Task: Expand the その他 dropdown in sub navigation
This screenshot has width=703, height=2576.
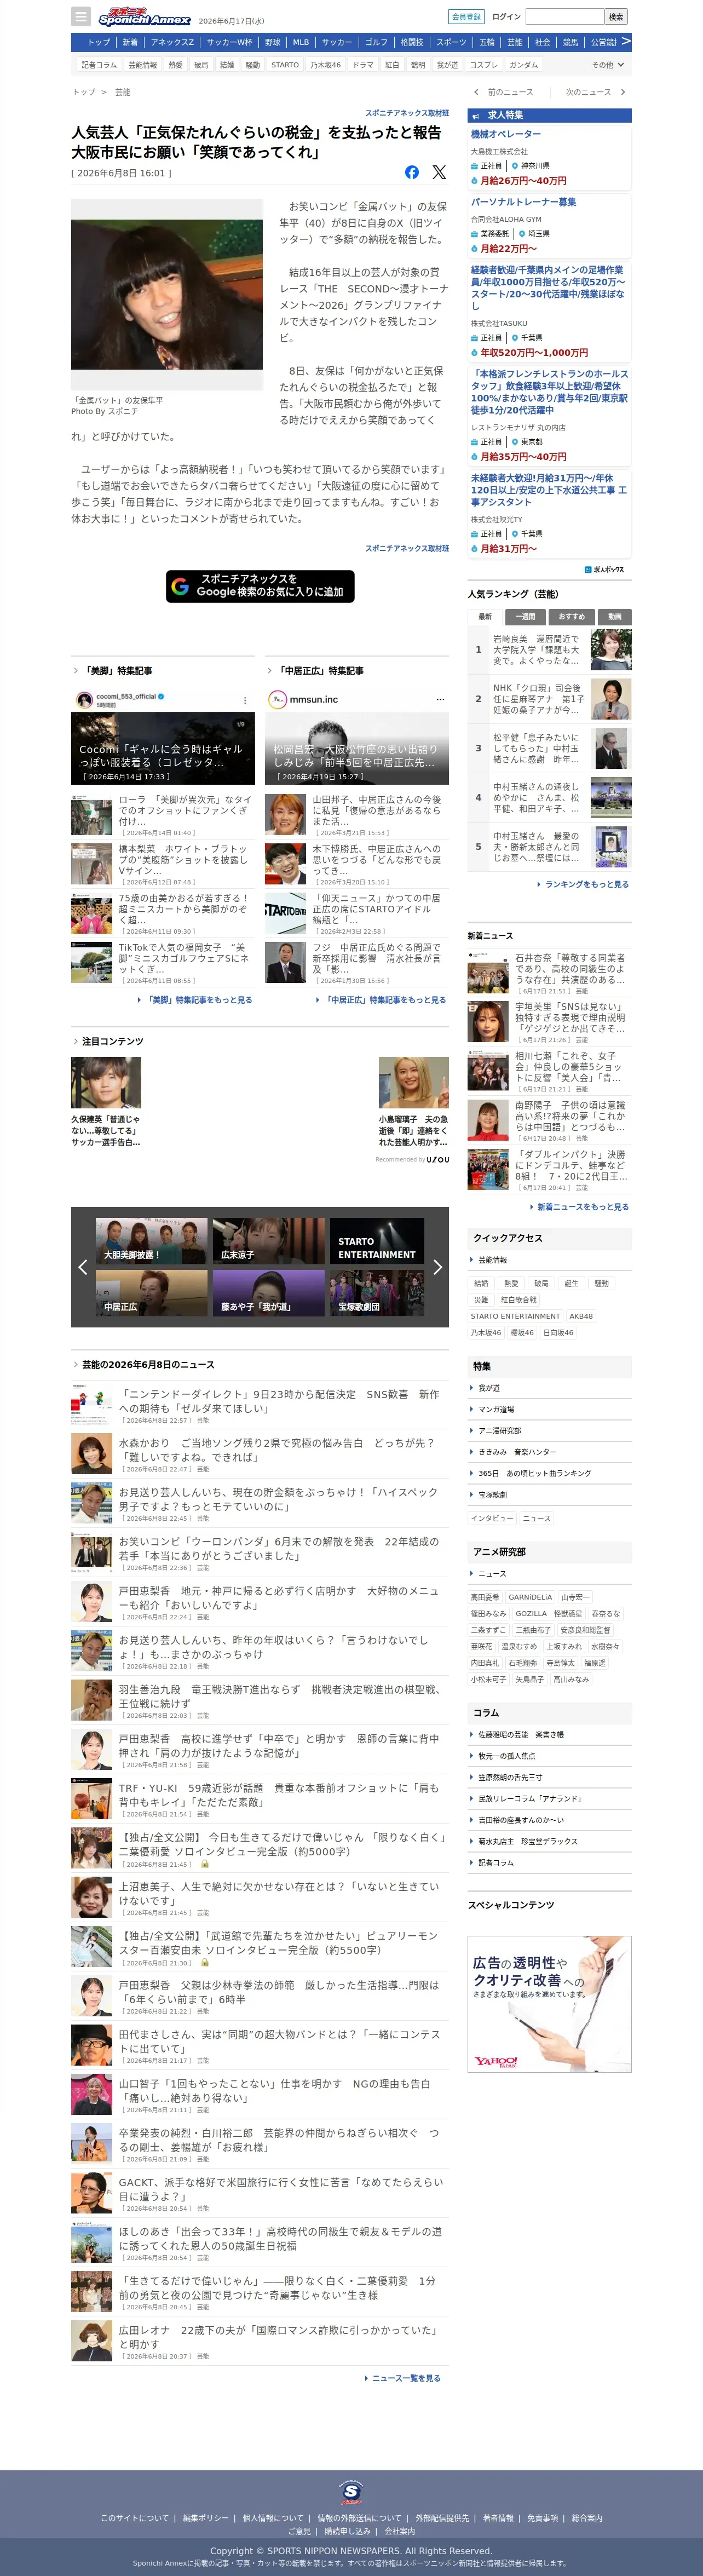Action: point(608,65)
